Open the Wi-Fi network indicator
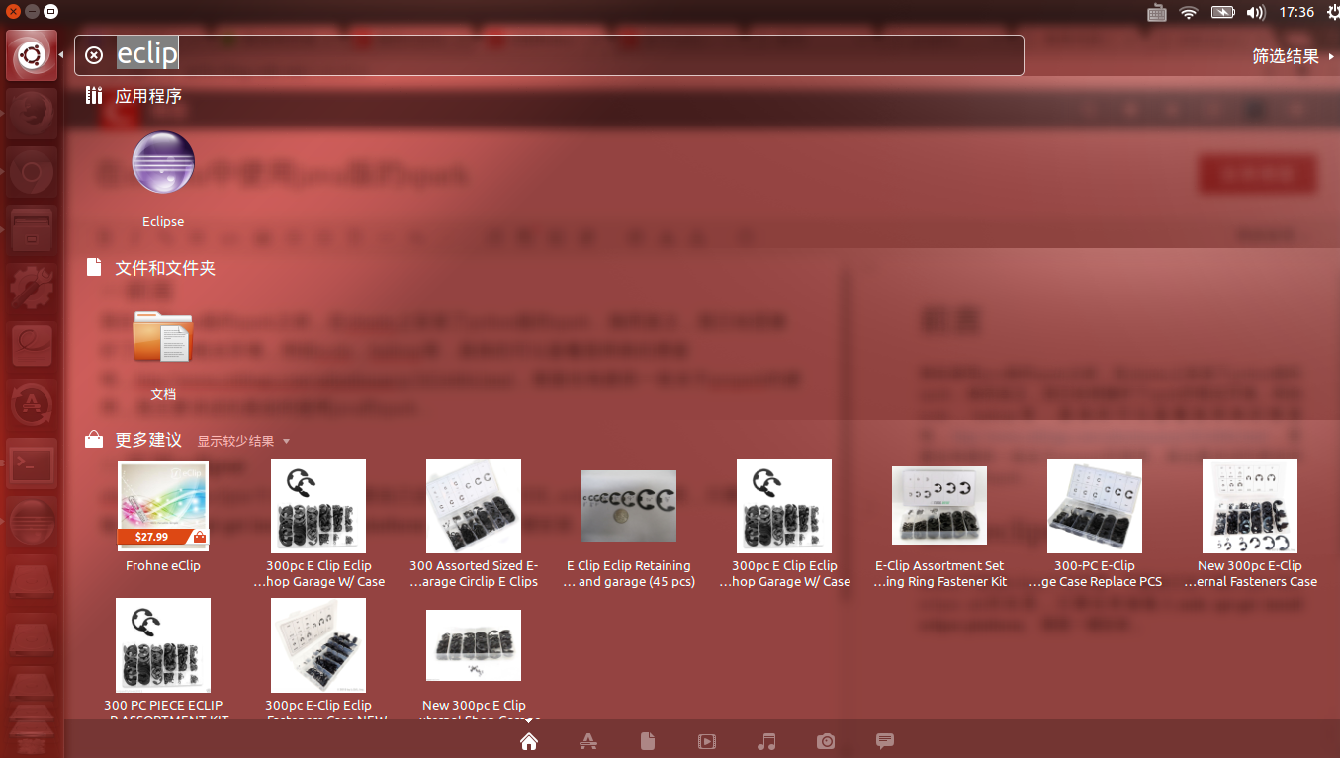 click(1189, 13)
